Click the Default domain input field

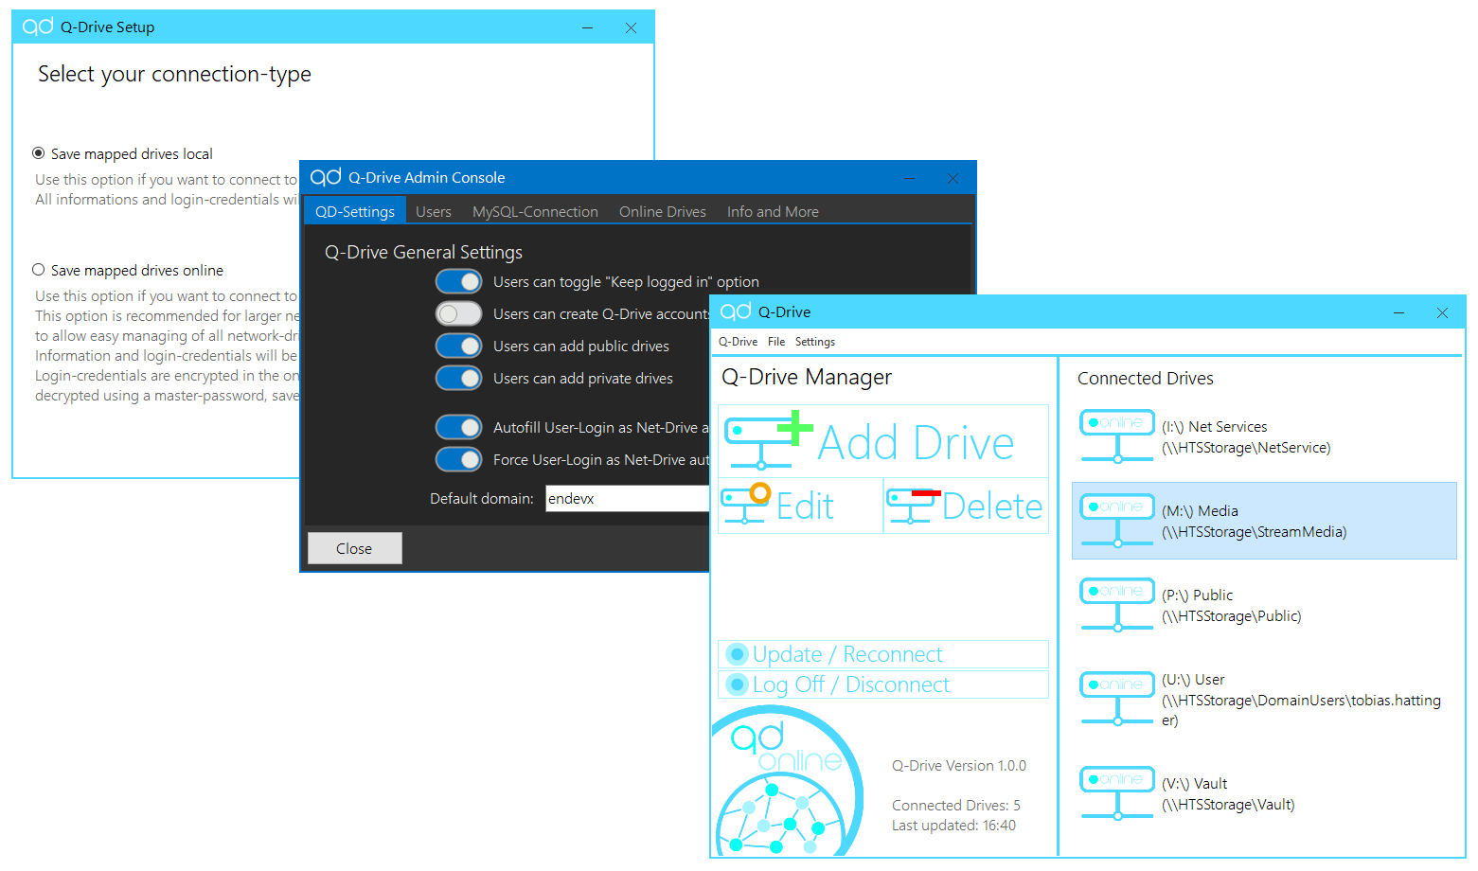pos(627,498)
